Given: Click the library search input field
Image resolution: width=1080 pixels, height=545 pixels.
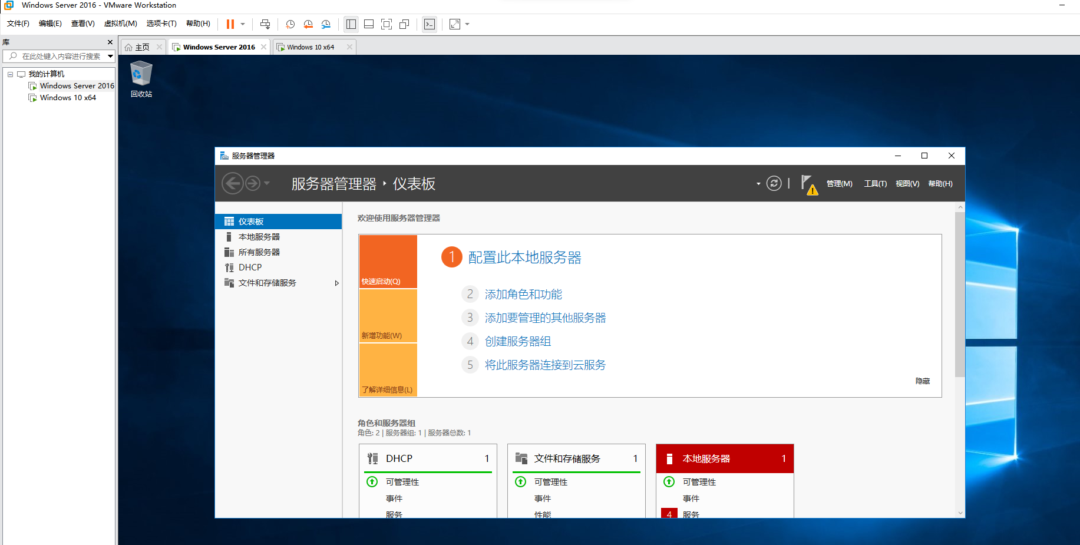Looking at the screenshot, I should pyautogui.click(x=61, y=56).
